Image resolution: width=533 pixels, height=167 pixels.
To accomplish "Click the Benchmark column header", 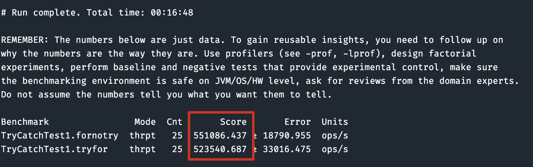I will pos(25,122).
